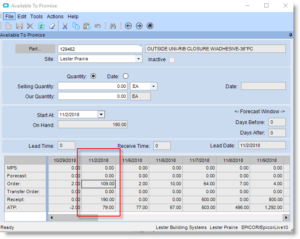The height and width of the screenshot is (239, 300).
Task: Click the Cut scissors icon
Action: [x=65, y=26]
